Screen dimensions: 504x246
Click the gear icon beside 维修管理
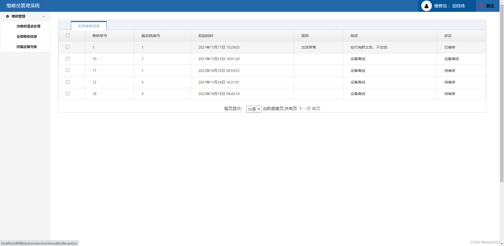pyautogui.click(x=8, y=16)
